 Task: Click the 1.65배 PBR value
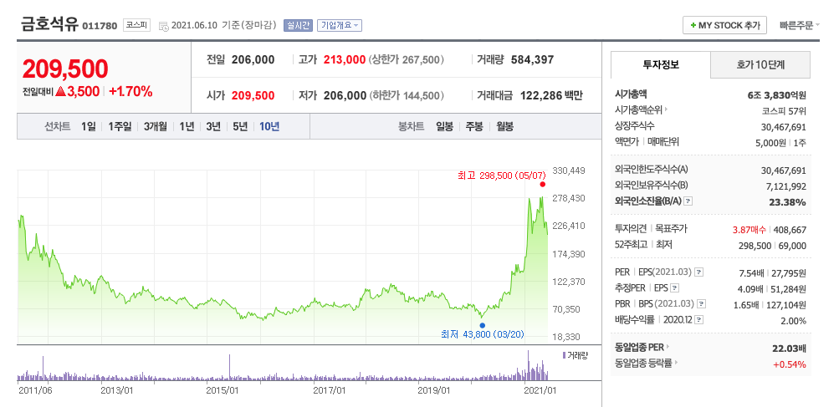tap(746, 305)
